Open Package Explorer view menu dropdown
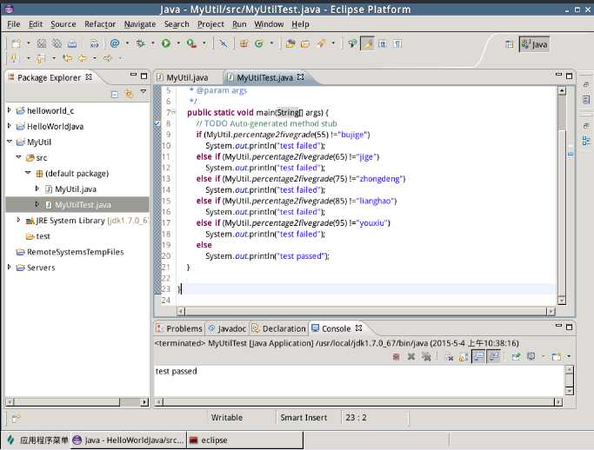This screenshot has height=450, width=594. point(143,91)
